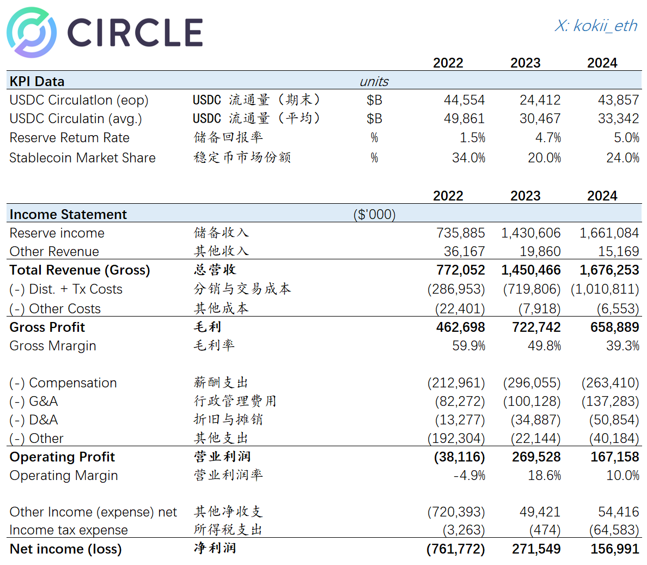Select the Other Income (expense) net label

(93, 512)
